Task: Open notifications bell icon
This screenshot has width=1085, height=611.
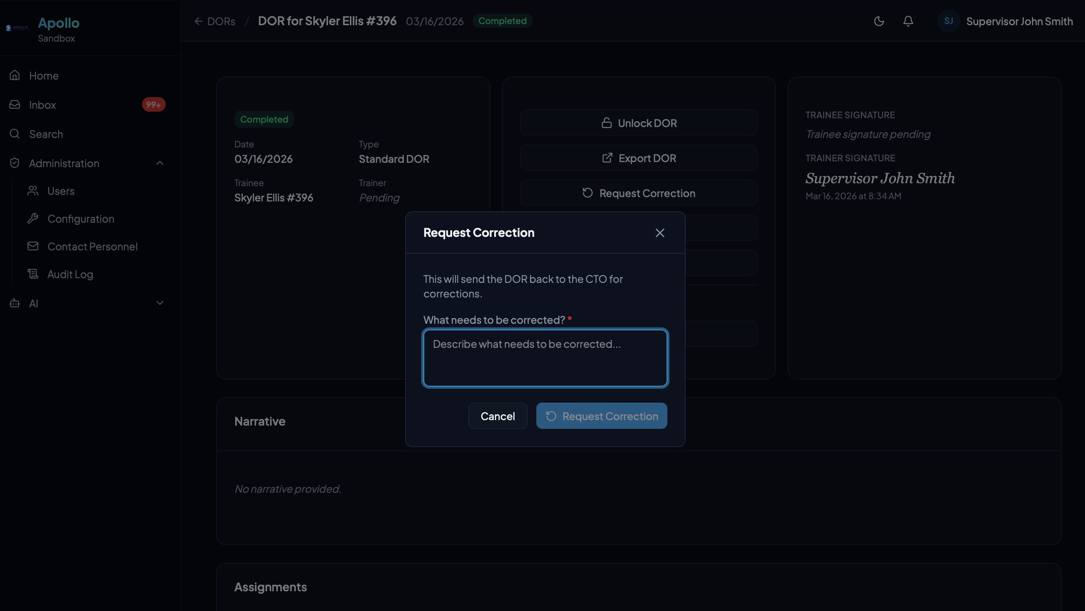Action: coord(908,21)
